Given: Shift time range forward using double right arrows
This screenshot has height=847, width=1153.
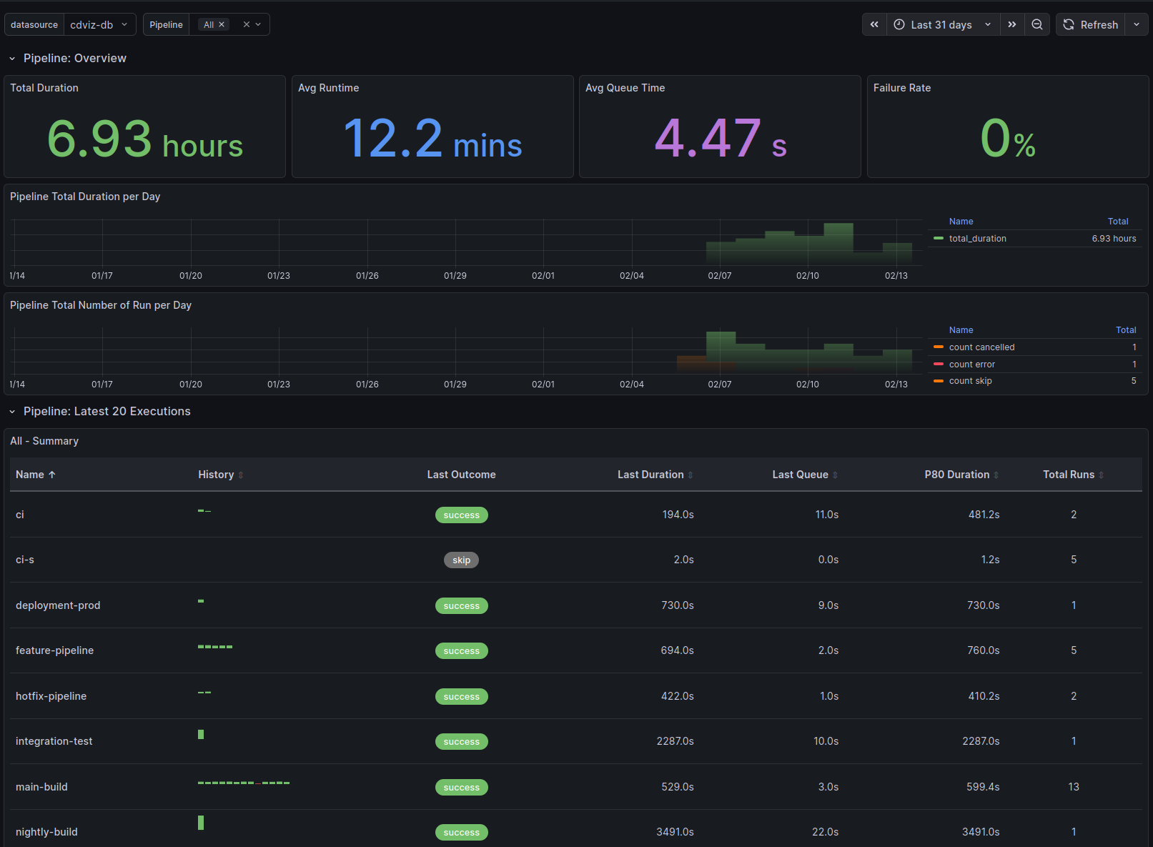Looking at the screenshot, I should click(x=1012, y=24).
